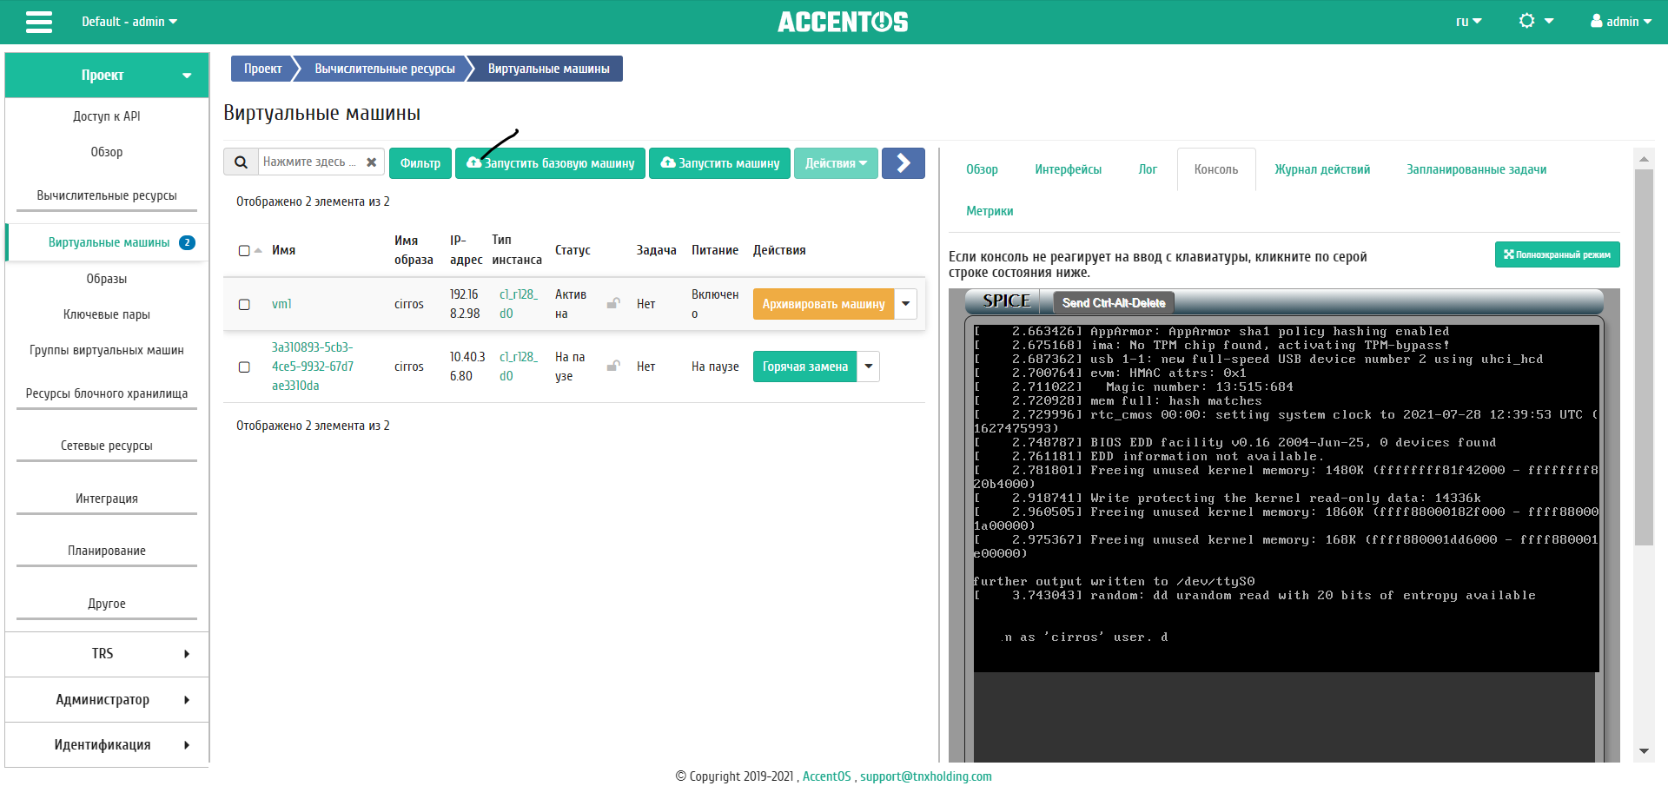Image resolution: width=1668 pixels, height=786 pixels.
Task: Open the Действия dropdown button
Action: point(836,162)
